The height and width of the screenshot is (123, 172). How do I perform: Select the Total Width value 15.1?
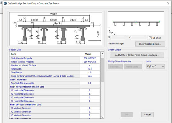90,69
